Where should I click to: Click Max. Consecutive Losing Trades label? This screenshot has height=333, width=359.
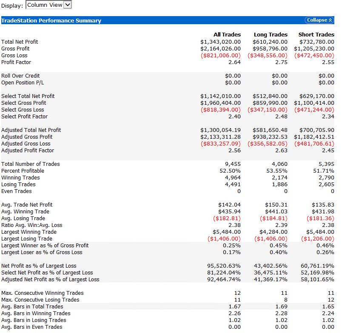[40, 300]
